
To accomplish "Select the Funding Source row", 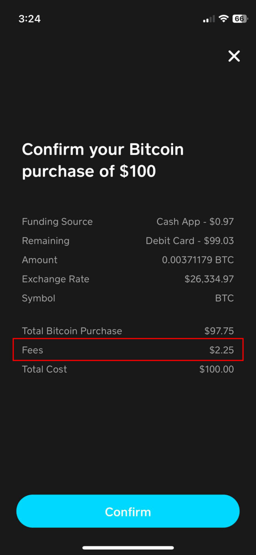I will tap(57, 221).
